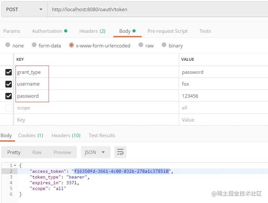Click the KEY column header

(x=20, y=59)
